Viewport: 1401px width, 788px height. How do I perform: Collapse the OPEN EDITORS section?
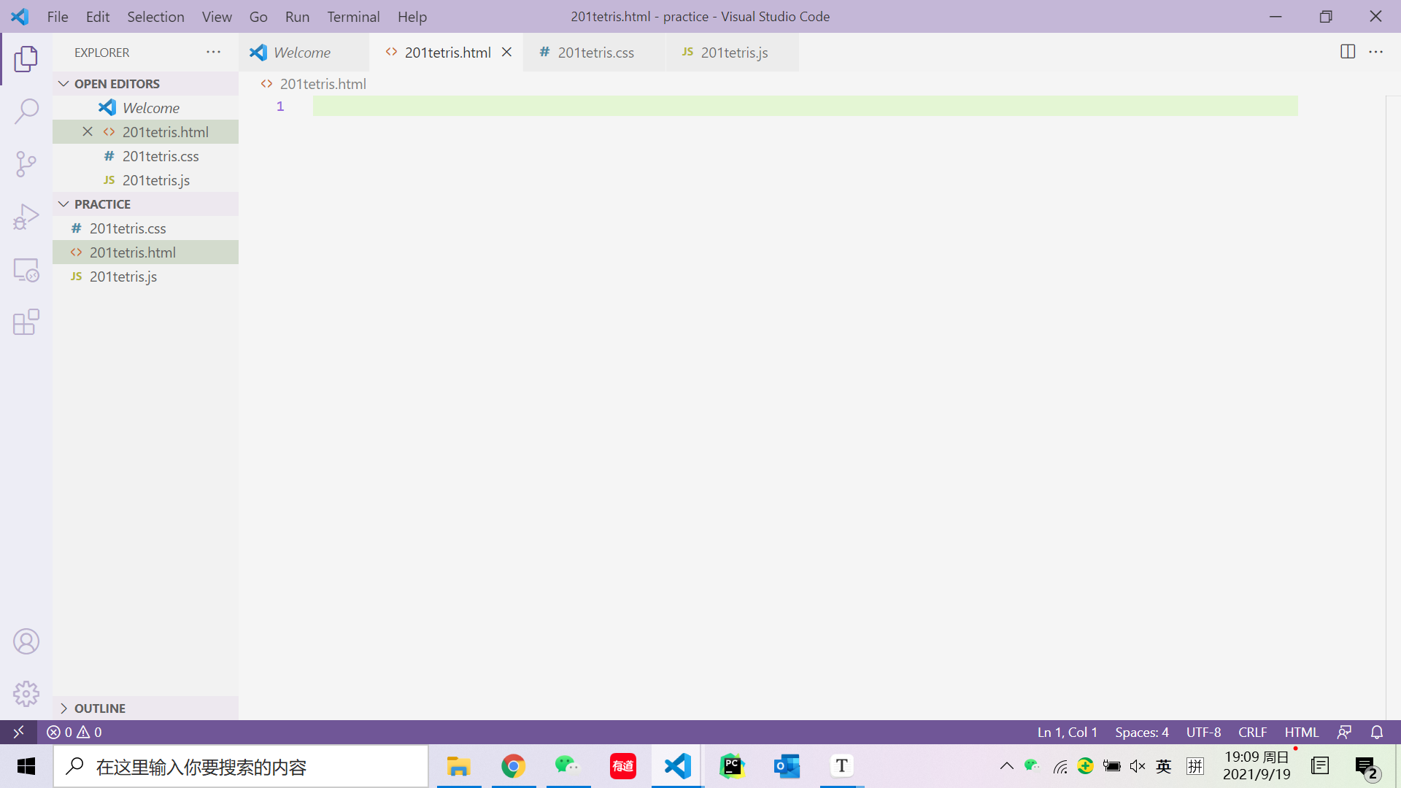117,84
